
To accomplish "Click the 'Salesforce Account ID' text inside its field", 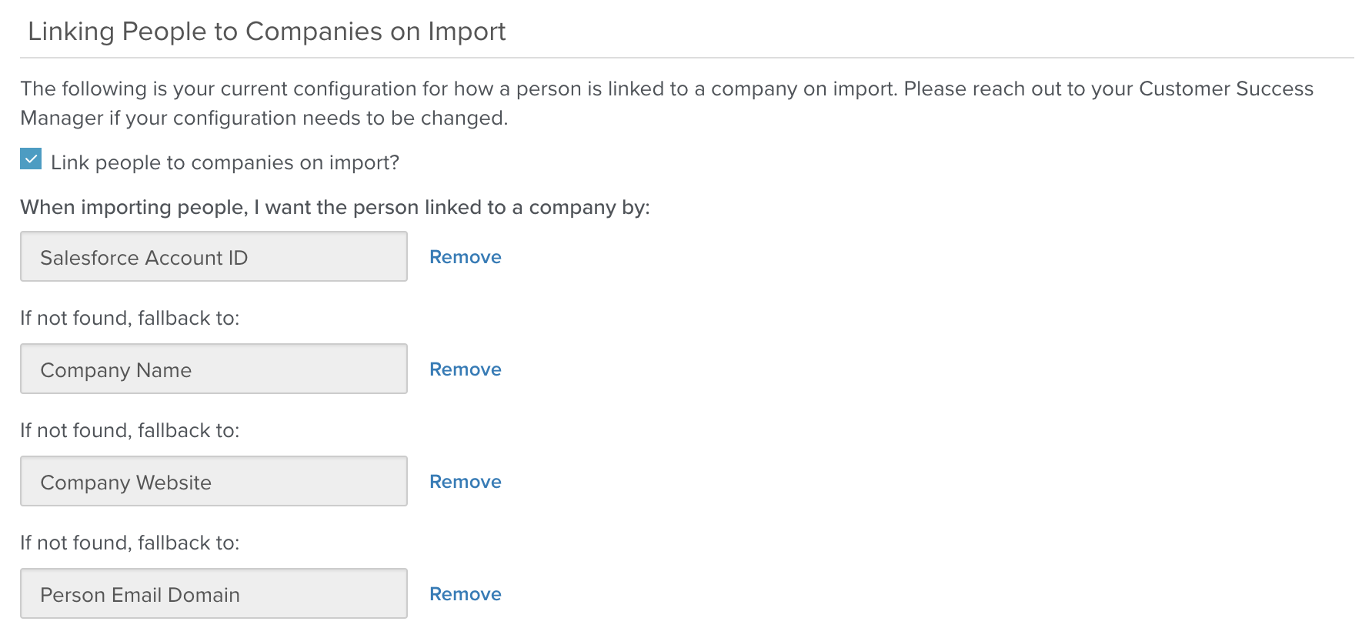I will [x=144, y=258].
